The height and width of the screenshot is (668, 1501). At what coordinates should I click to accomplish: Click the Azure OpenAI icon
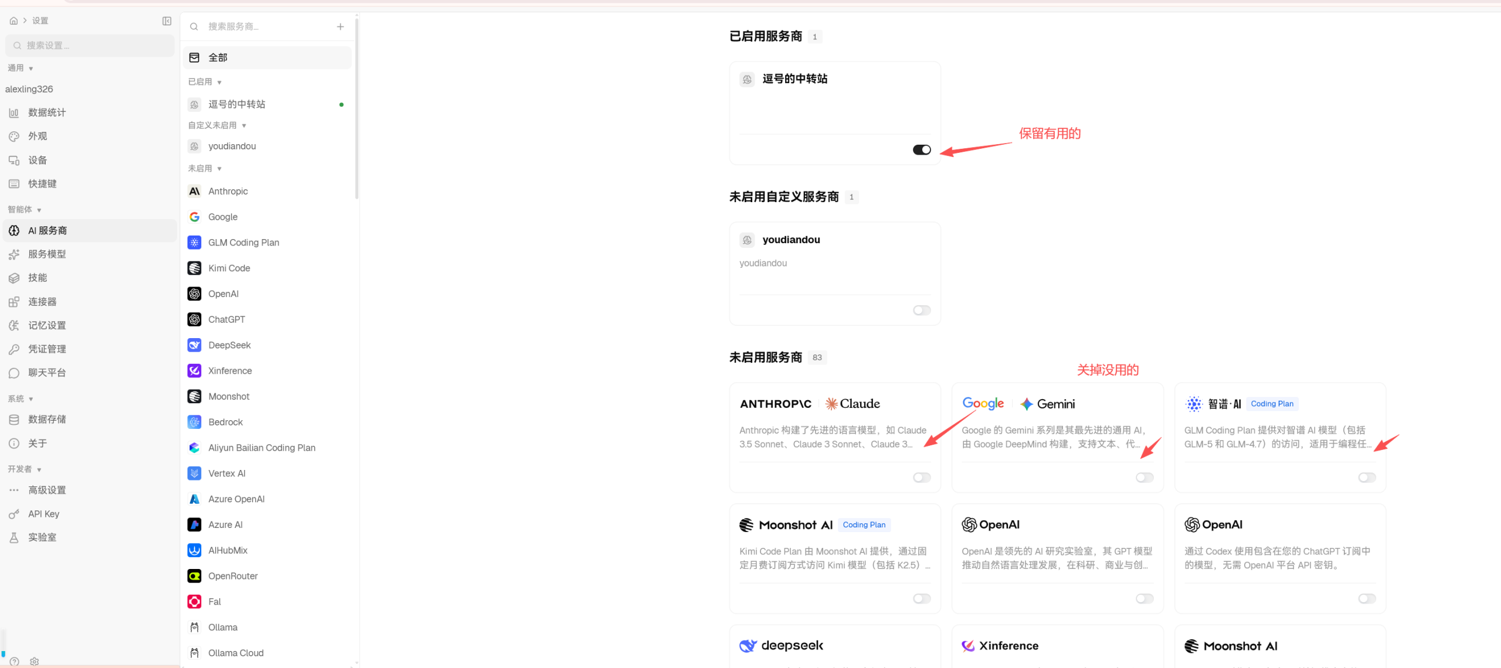pyautogui.click(x=195, y=499)
